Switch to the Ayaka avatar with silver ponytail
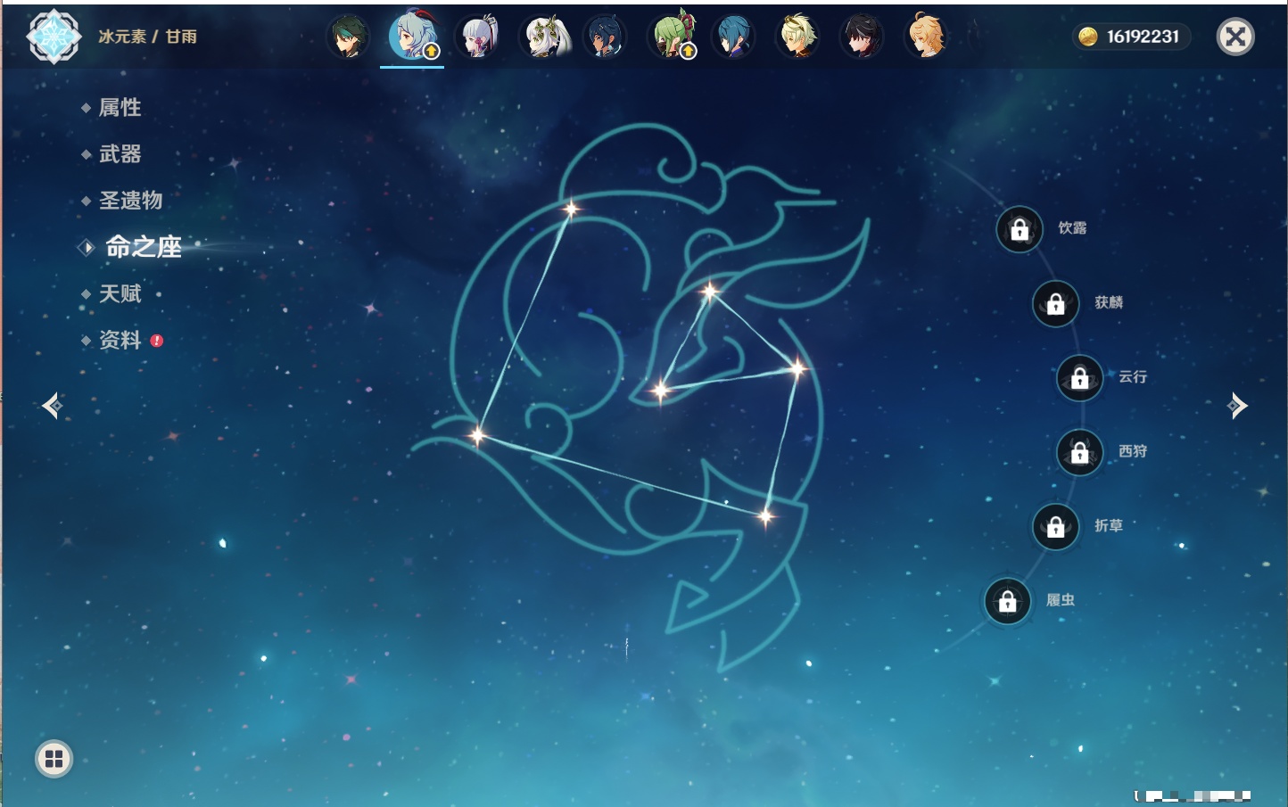 pos(477,37)
